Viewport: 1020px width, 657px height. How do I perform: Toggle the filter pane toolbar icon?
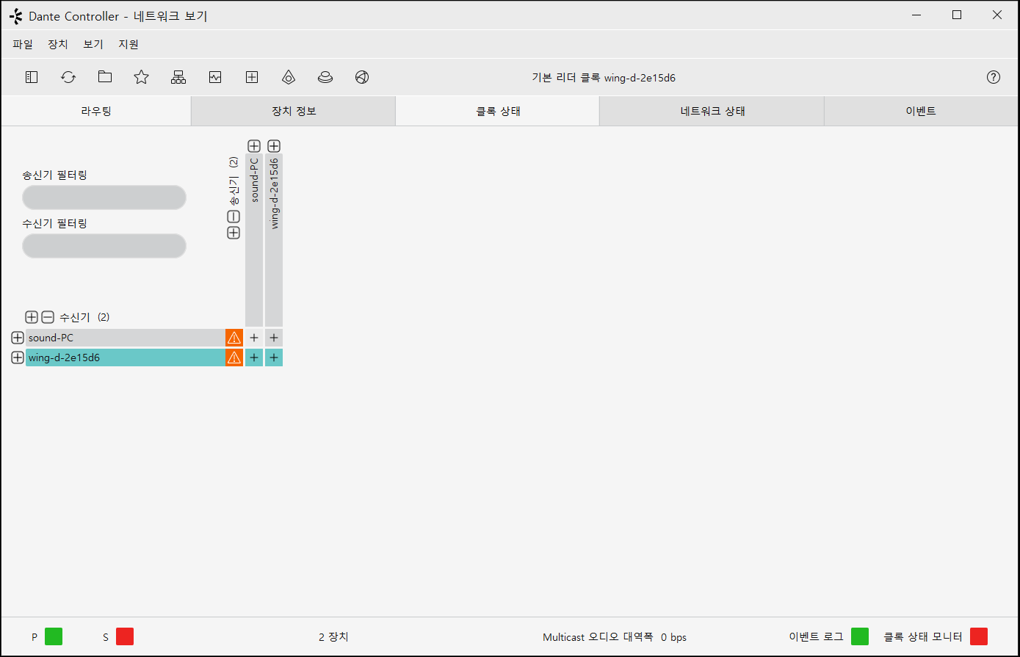(32, 77)
